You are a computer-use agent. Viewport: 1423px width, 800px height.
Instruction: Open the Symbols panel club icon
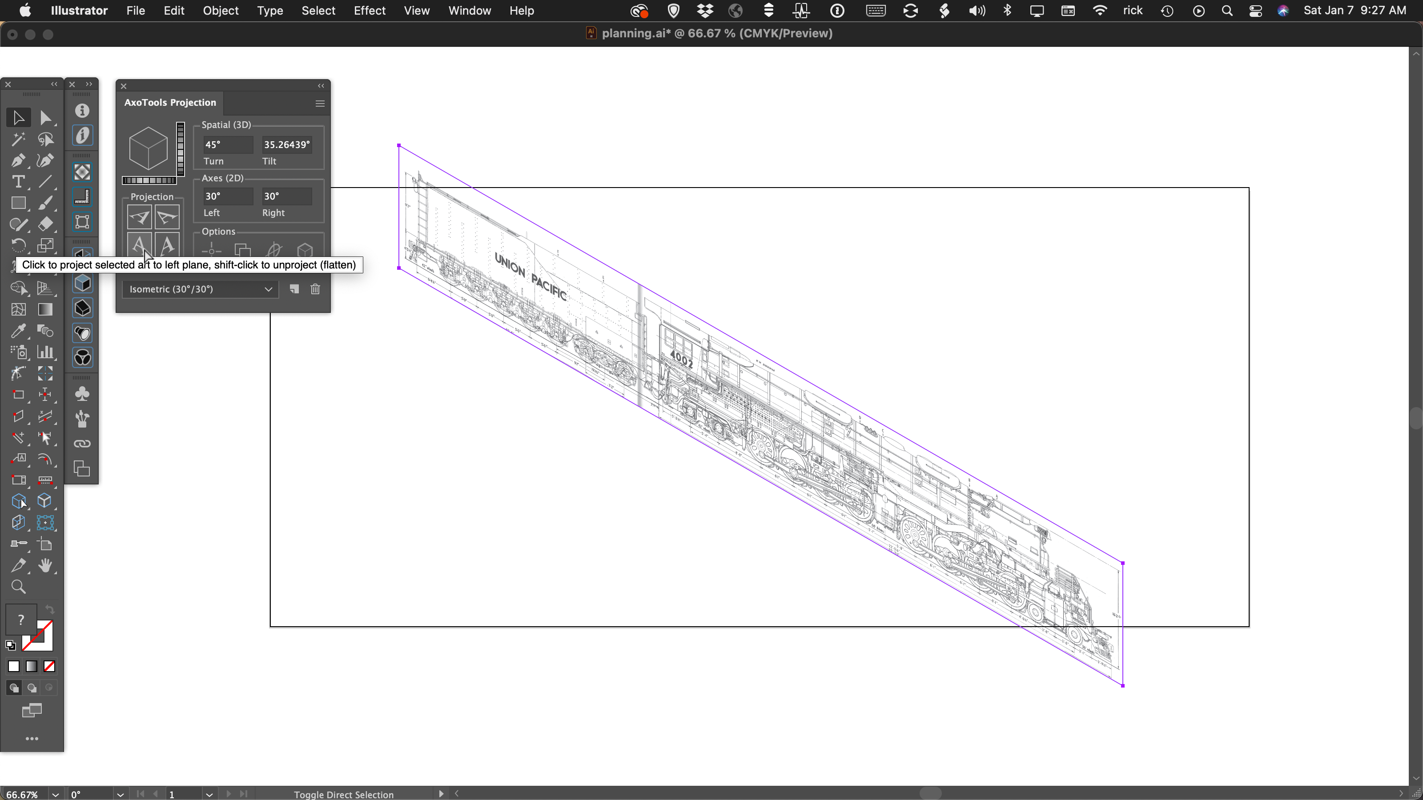click(82, 394)
